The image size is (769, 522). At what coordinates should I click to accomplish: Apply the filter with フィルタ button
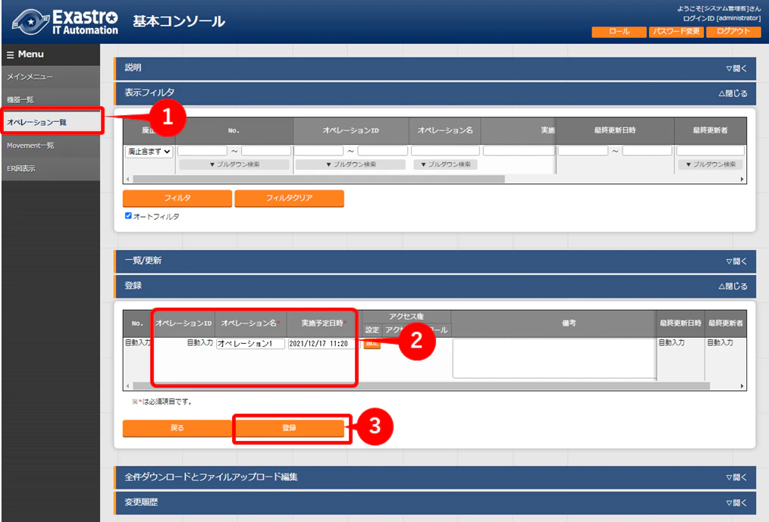pos(177,198)
